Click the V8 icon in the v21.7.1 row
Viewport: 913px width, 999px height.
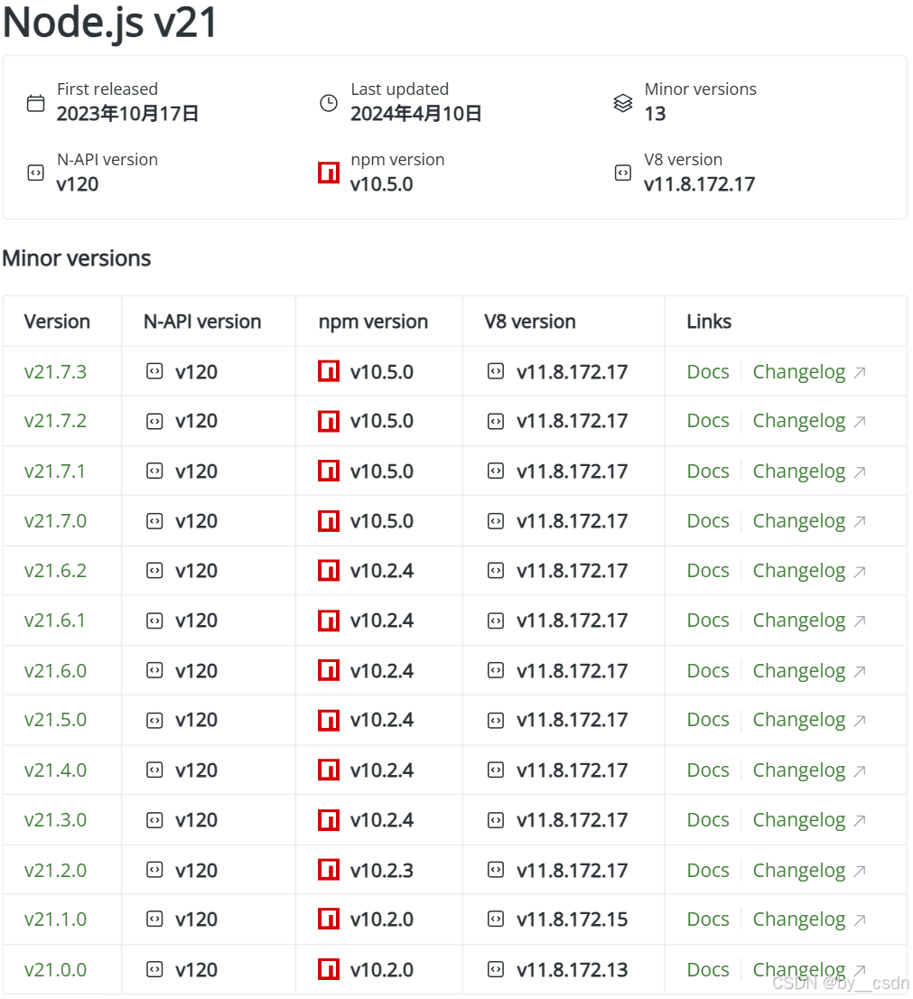[496, 471]
